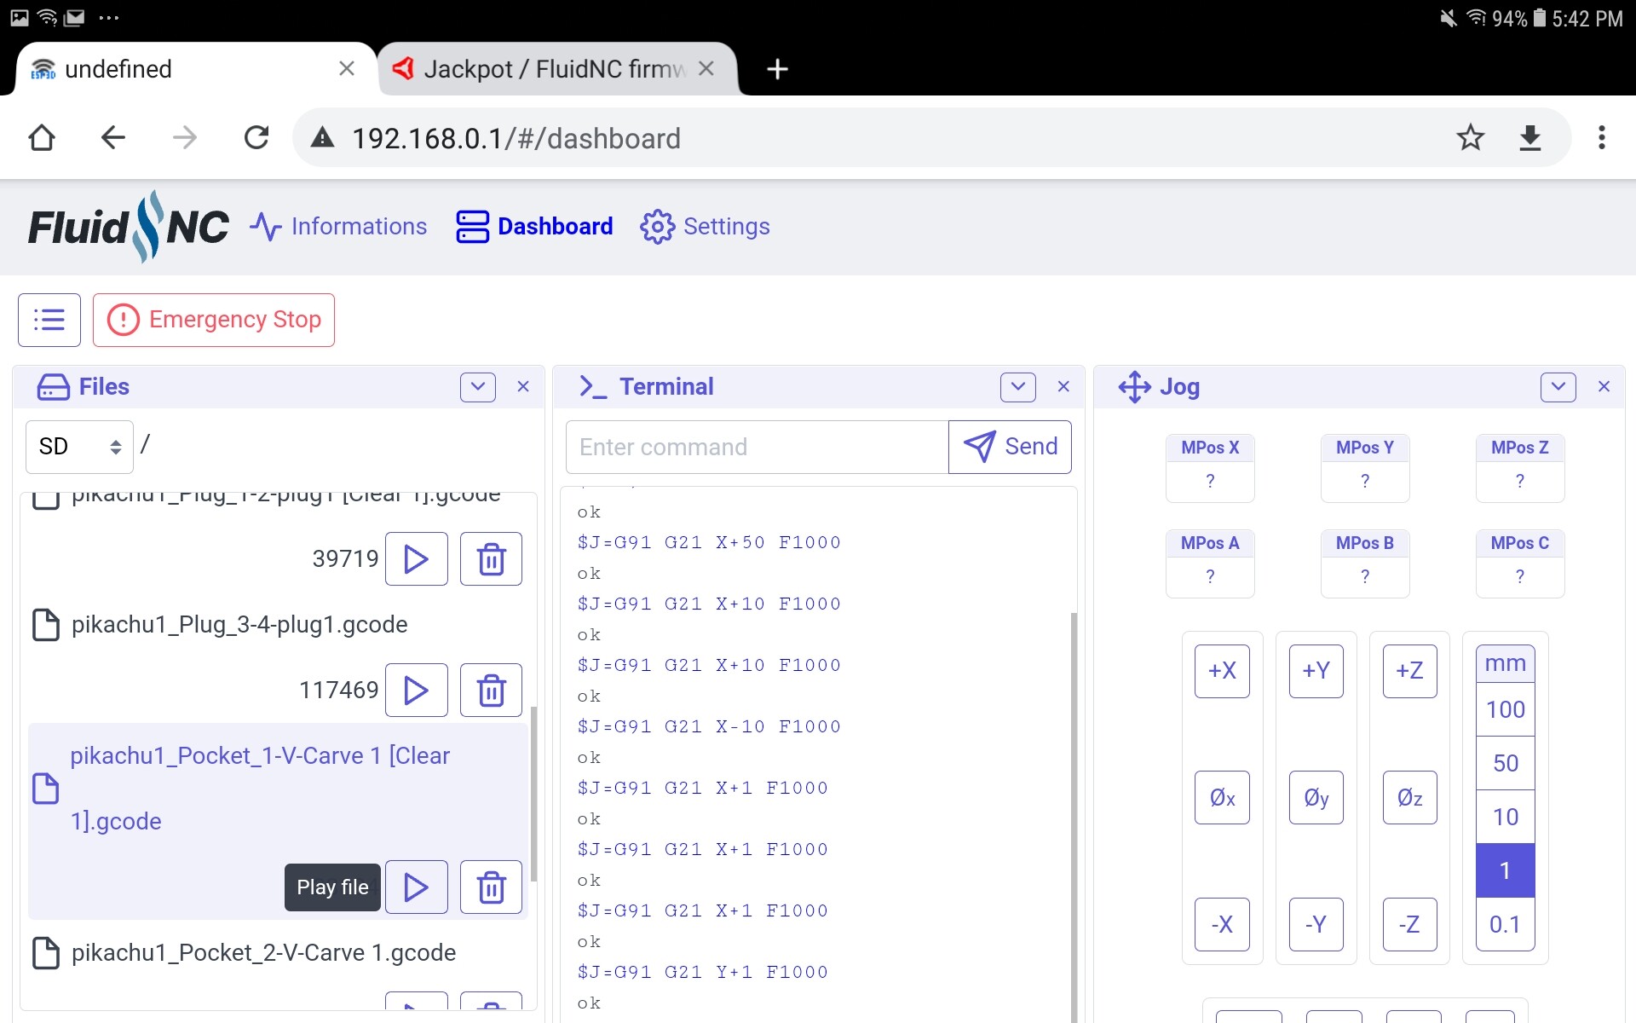Navigate forward in the browser
The width and height of the screenshot is (1636, 1023).
click(185, 137)
